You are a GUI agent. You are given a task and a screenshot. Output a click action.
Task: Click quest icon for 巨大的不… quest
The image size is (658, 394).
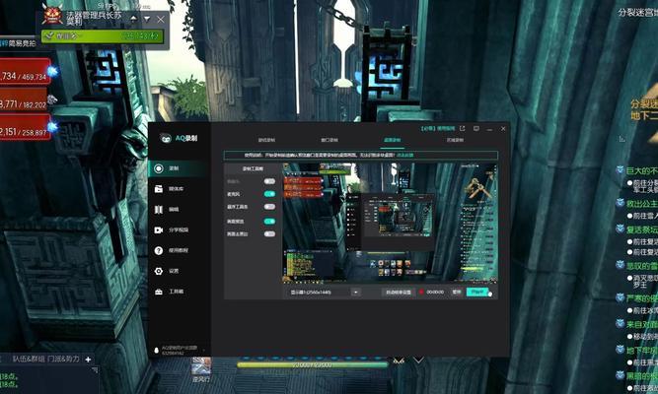pos(620,169)
